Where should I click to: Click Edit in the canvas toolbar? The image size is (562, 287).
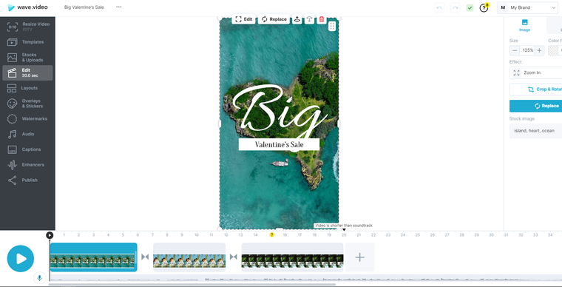(x=244, y=19)
